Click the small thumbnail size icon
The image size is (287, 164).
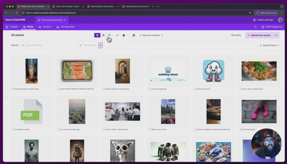117,35
